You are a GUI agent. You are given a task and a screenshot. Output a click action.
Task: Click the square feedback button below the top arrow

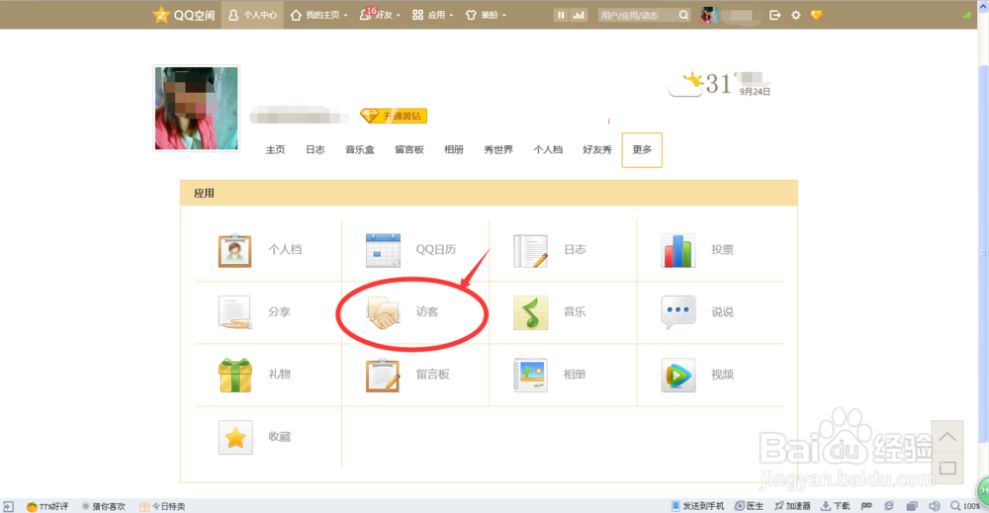[x=947, y=468]
